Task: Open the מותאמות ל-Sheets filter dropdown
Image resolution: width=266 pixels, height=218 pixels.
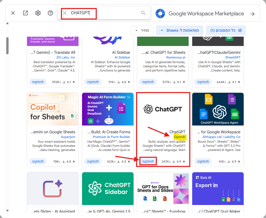Action: [180, 31]
